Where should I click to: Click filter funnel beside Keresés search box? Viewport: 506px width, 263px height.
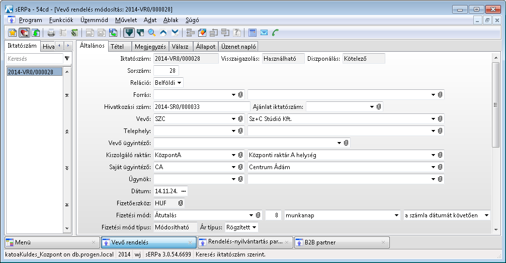pyautogui.click(x=67, y=59)
